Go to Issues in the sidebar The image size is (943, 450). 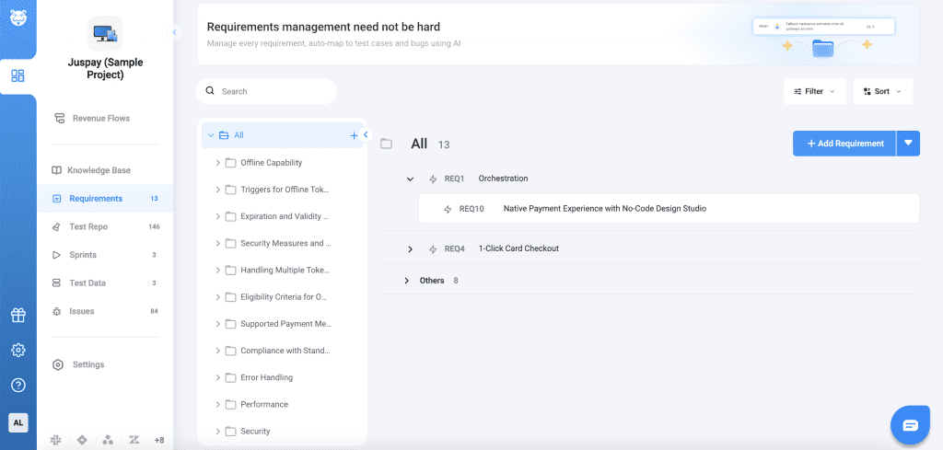pyautogui.click(x=82, y=311)
